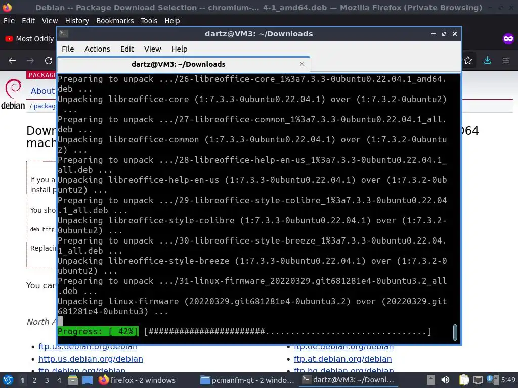Click the show desktop icon in panel
Image resolution: width=518 pixels, height=388 pixels.
point(87,380)
